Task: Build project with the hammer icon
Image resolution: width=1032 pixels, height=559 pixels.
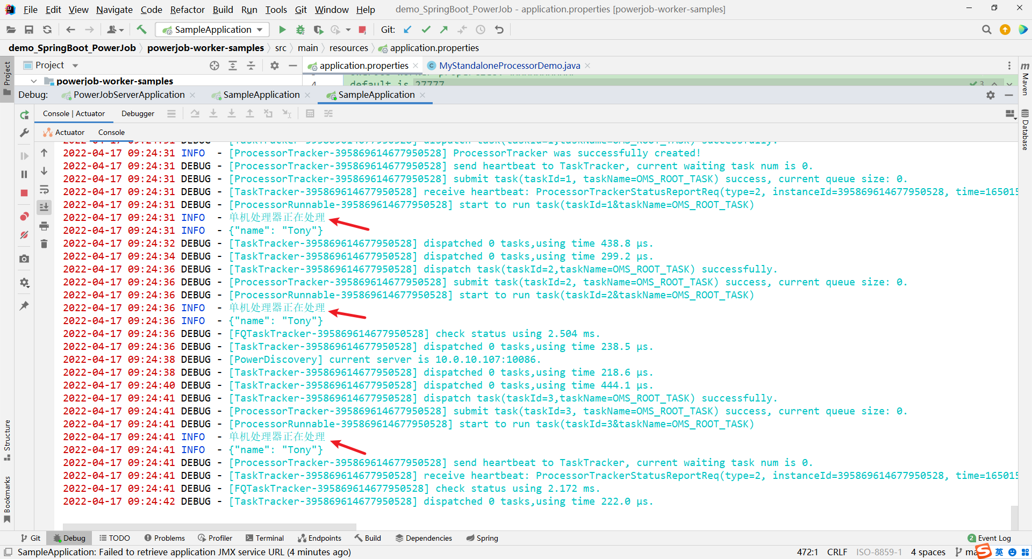Action: click(141, 30)
